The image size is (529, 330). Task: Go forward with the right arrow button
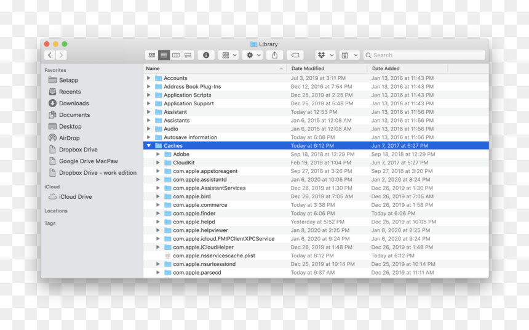pyautogui.click(x=61, y=55)
